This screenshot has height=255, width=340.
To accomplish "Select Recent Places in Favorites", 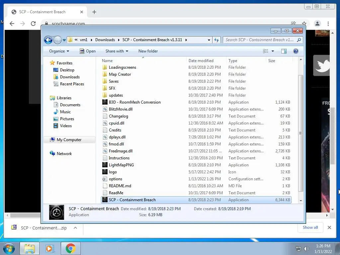I will (x=72, y=84).
